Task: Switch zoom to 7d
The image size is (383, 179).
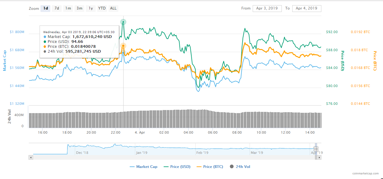Action: (x=57, y=8)
